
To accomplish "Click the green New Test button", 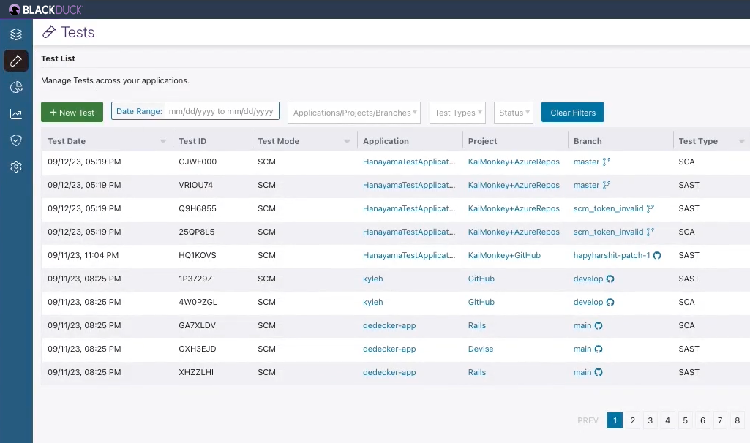I will tap(72, 113).
